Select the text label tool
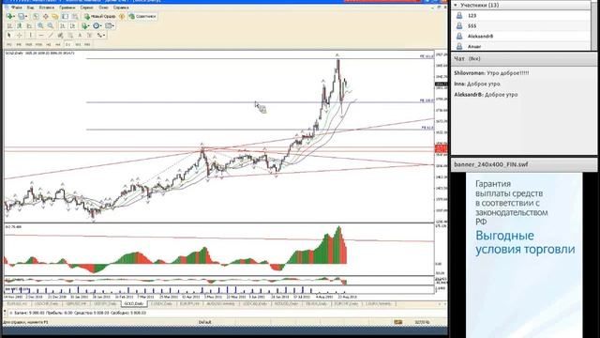The width and height of the screenshot is (600, 338). tap(89, 36)
